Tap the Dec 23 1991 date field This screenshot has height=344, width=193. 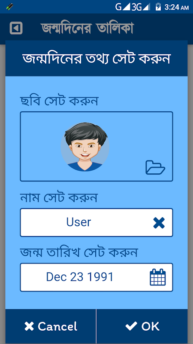click(96, 277)
